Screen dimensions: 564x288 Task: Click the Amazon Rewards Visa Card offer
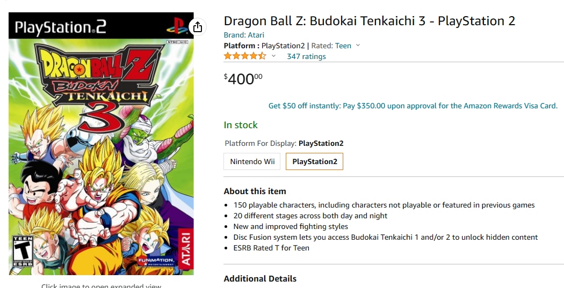click(x=413, y=106)
